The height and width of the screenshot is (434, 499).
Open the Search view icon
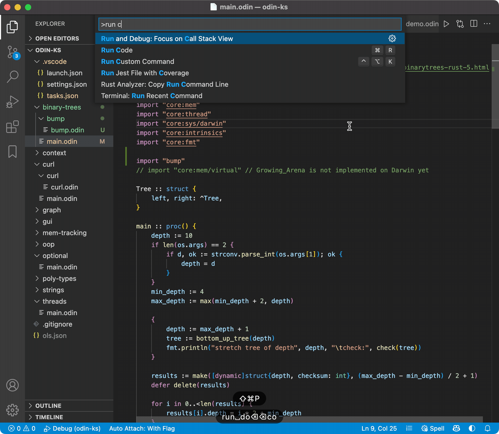tap(12, 77)
